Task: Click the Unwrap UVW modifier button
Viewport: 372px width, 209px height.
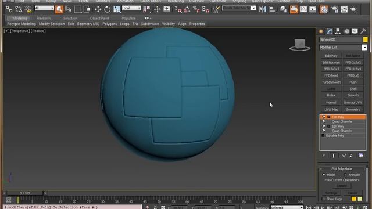Action: click(x=353, y=103)
